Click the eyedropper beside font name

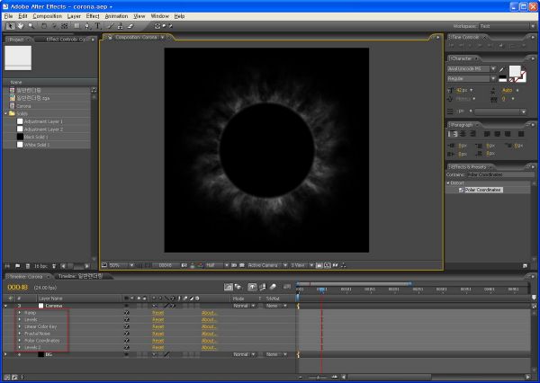(502, 69)
